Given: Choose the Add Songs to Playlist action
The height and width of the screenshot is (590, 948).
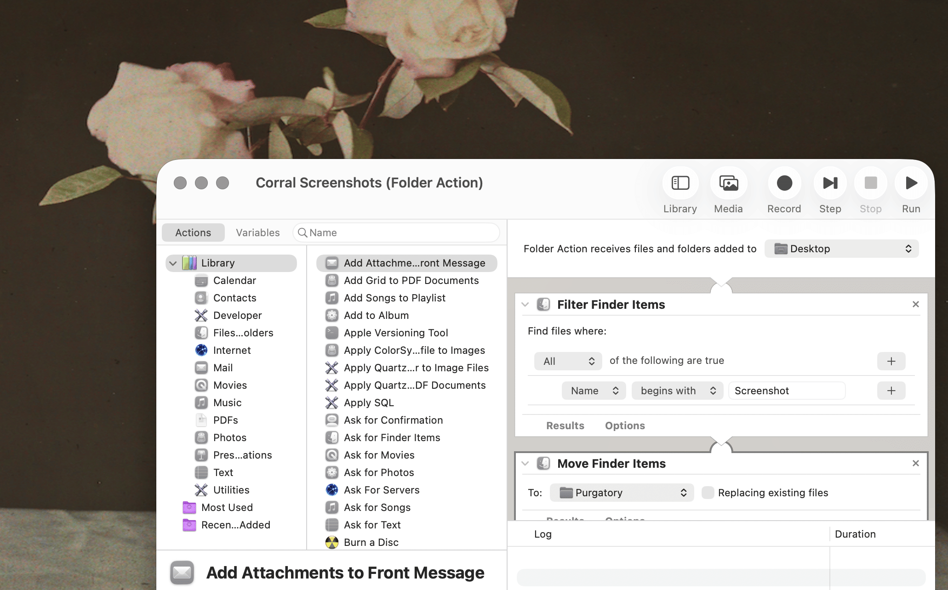Looking at the screenshot, I should [394, 298].
